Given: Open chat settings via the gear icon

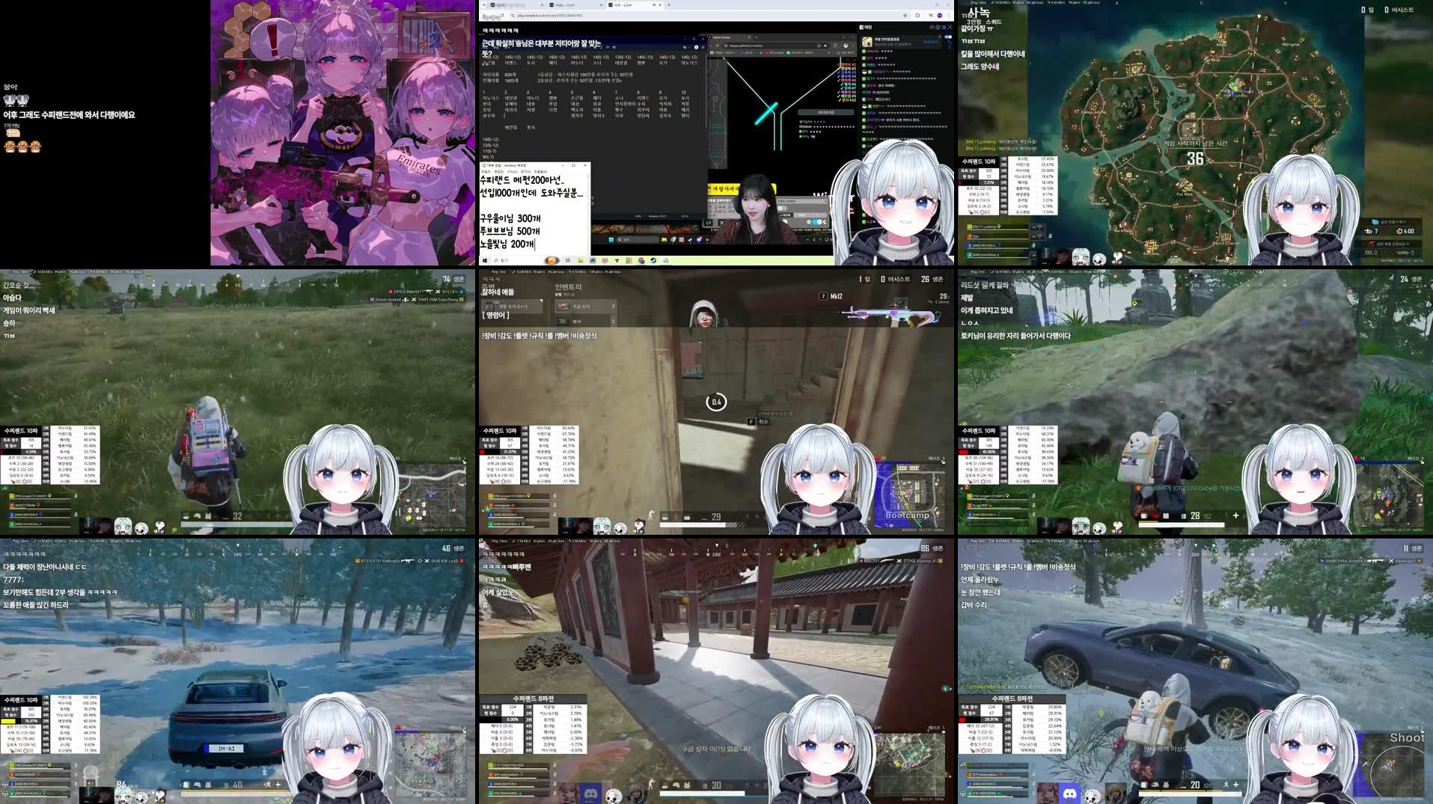Looking at the screenshot, I should pos(938,27).
